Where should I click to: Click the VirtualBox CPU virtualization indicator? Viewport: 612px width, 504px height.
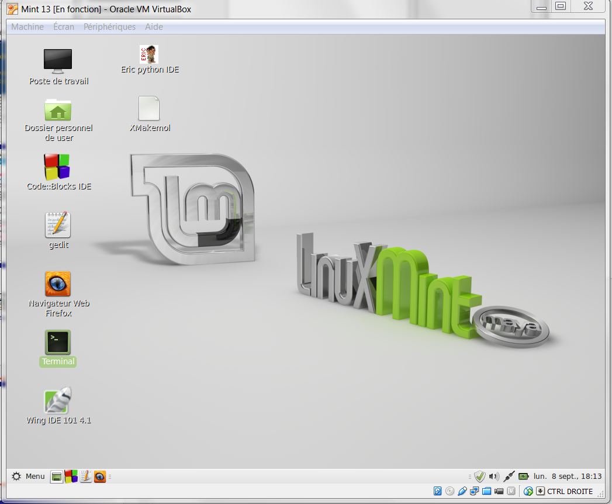click(511, 491)
